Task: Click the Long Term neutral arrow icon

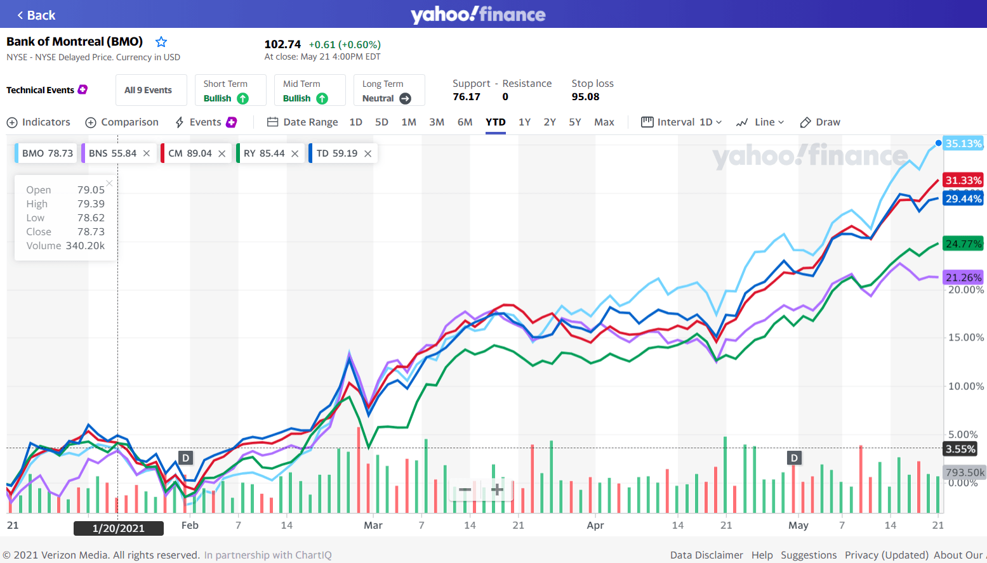Action: [x=405, y=98]
